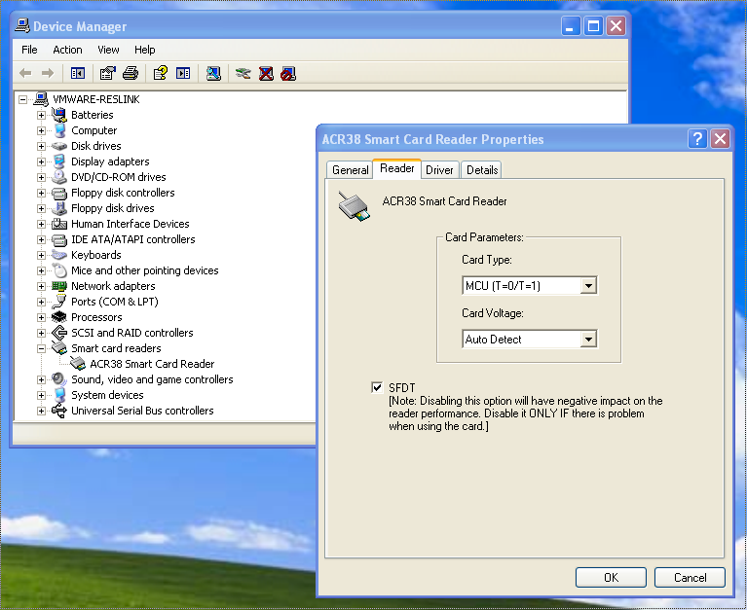Toggle the console tree toolbar icon
Image resolution: width=747 pixels, height=610 pixels.
click(78, 73)
